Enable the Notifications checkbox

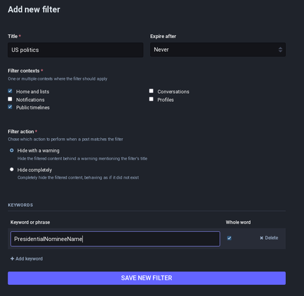pos(10,99)
